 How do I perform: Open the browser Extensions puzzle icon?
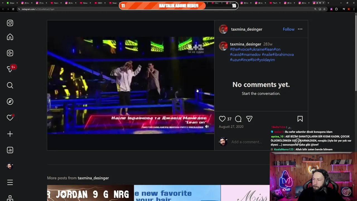336,9
